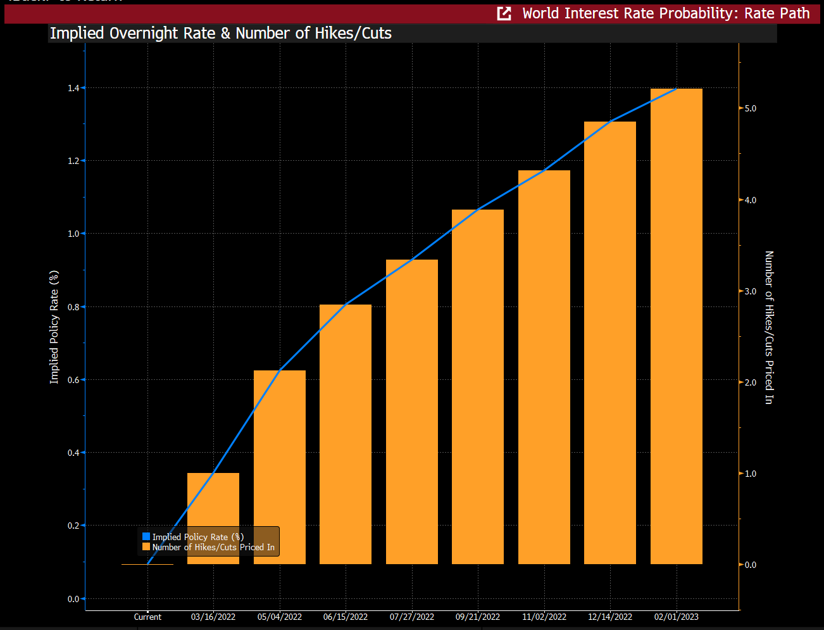Click orange Number of Hikes/Cuts legend swatch
Viewport: 824px width, 630px height.
[146, 546]
